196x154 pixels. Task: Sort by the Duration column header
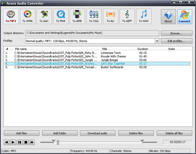pyautogui.click(x=143, y=49)
